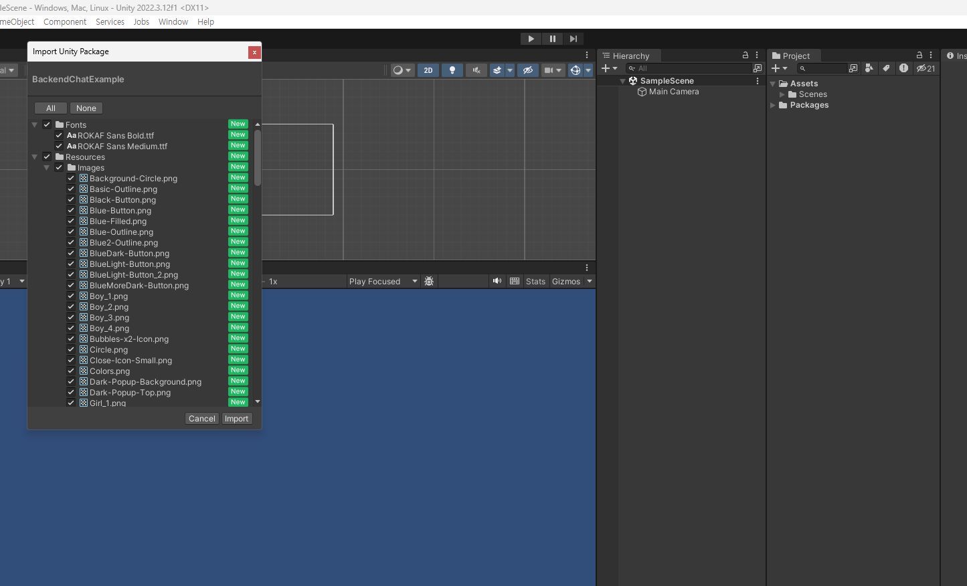Viewport: 967px width, 586px height.
Task: Uncheck Boy_1.png checkbox
Action: [71, 296]
